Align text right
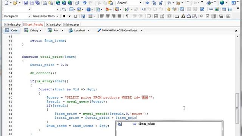Screen dimensions: 242x136 pos(113,16)
